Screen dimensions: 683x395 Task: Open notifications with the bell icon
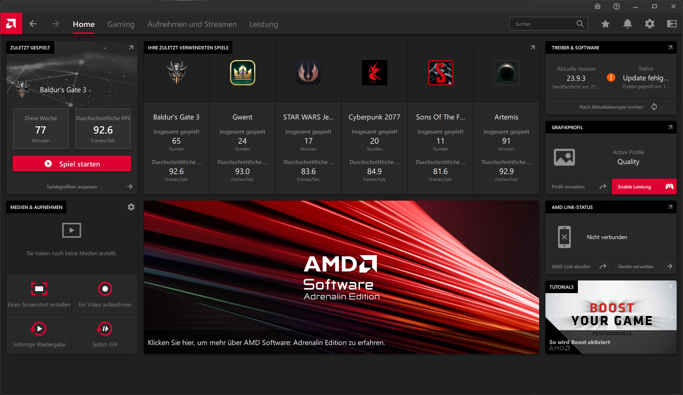[627, 24]
